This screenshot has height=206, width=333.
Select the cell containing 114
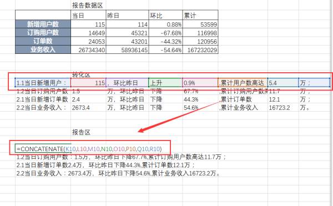point(127,24)
